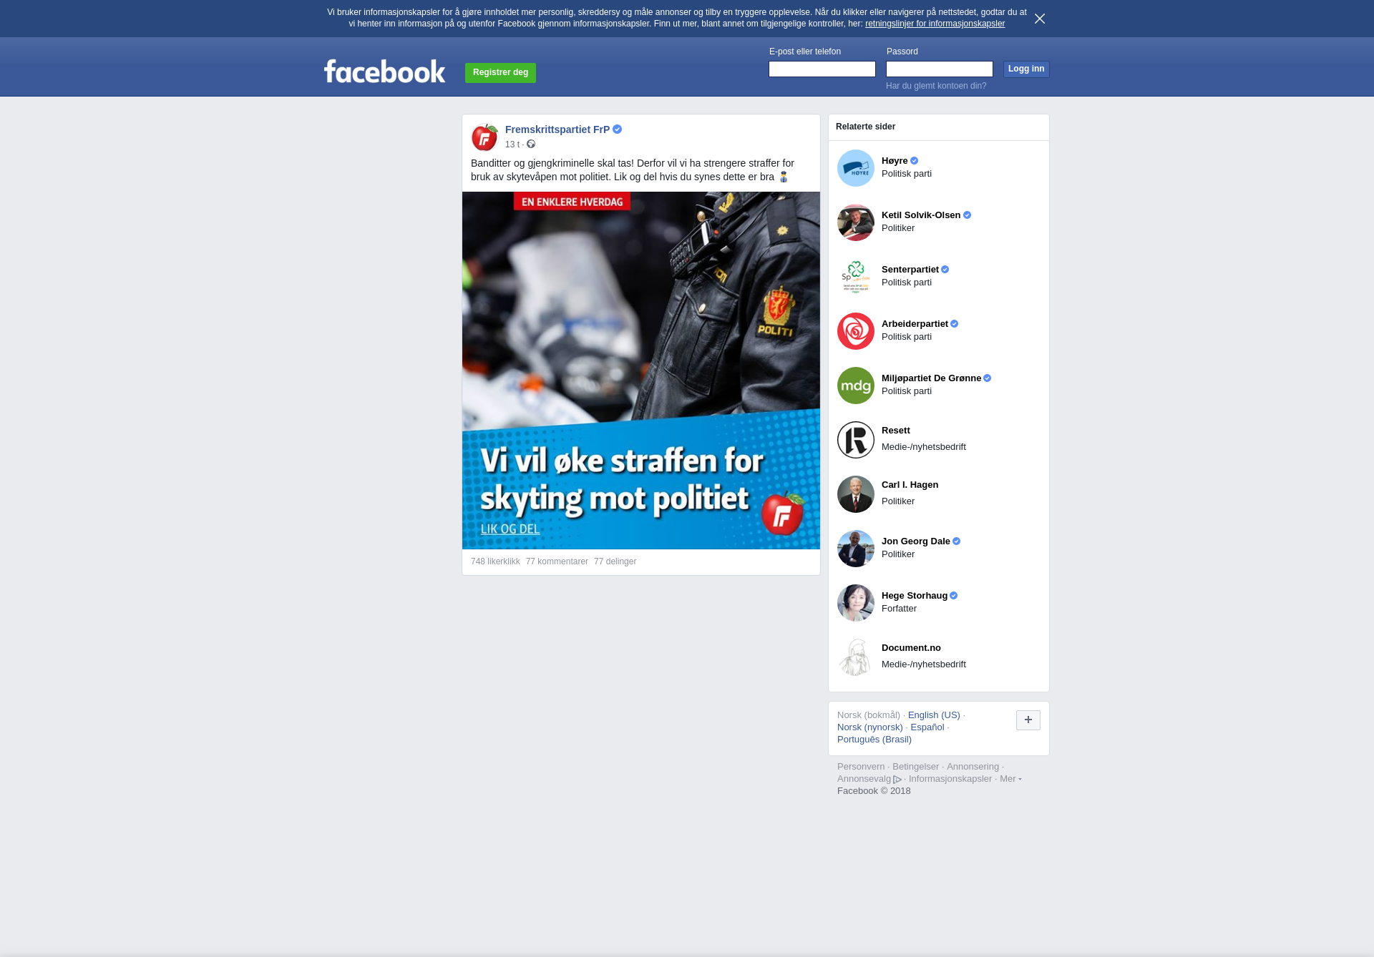The width and height of the screenshot is (1374, 957).
Task: Click the Relaterte sider heading
Action: tap(865, 127)
